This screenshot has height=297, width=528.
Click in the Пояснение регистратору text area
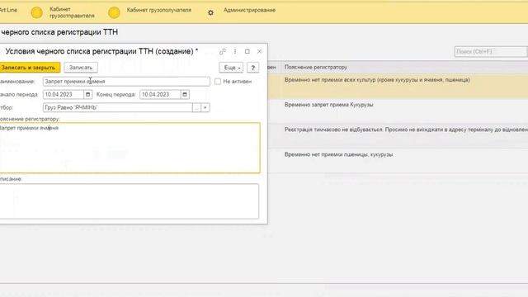130,148
